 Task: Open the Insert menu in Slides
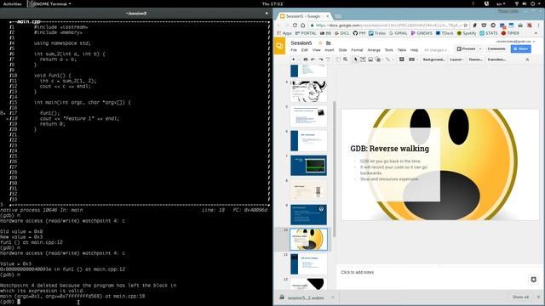(330, 50)
